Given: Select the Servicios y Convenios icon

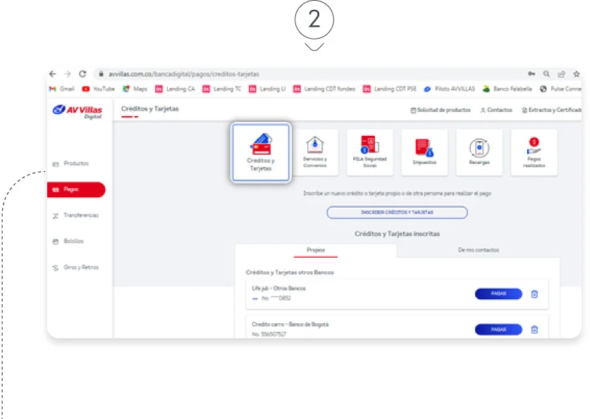Looking at the screenshot, I should [x=315, y=152].
